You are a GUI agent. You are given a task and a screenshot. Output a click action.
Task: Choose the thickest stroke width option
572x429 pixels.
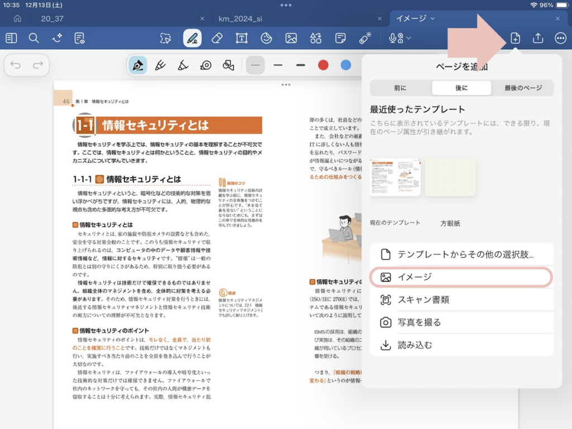[301, 65]
